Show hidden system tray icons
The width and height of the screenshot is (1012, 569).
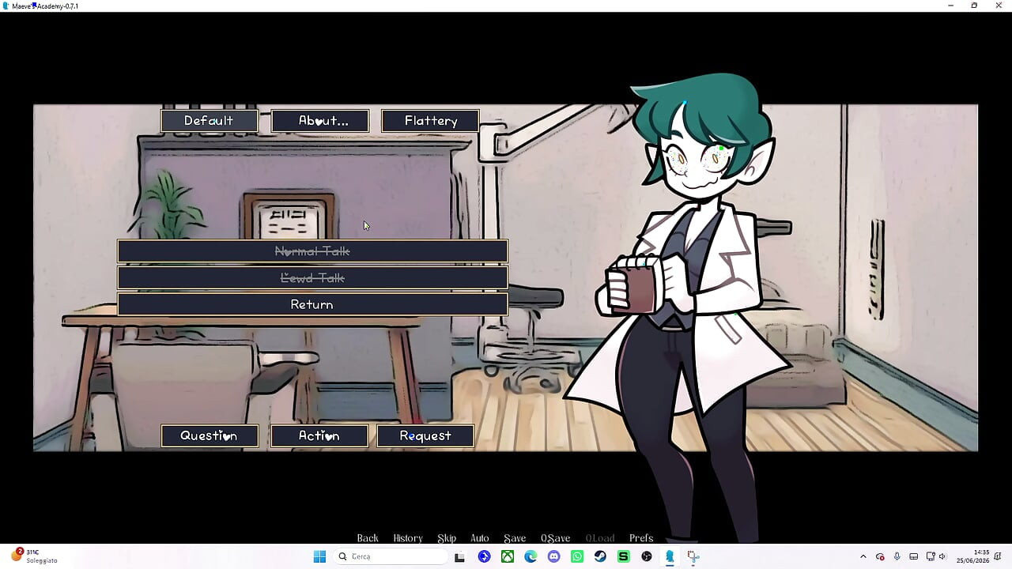(x=863, y=556)
